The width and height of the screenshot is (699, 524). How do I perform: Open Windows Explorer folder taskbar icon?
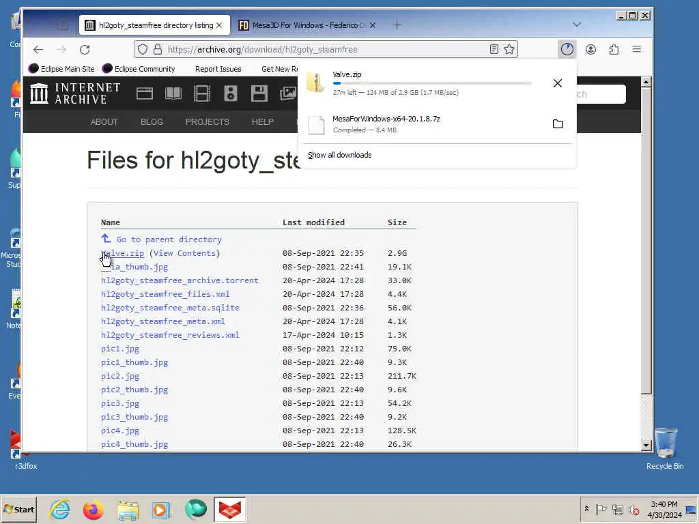click(128, 509)
